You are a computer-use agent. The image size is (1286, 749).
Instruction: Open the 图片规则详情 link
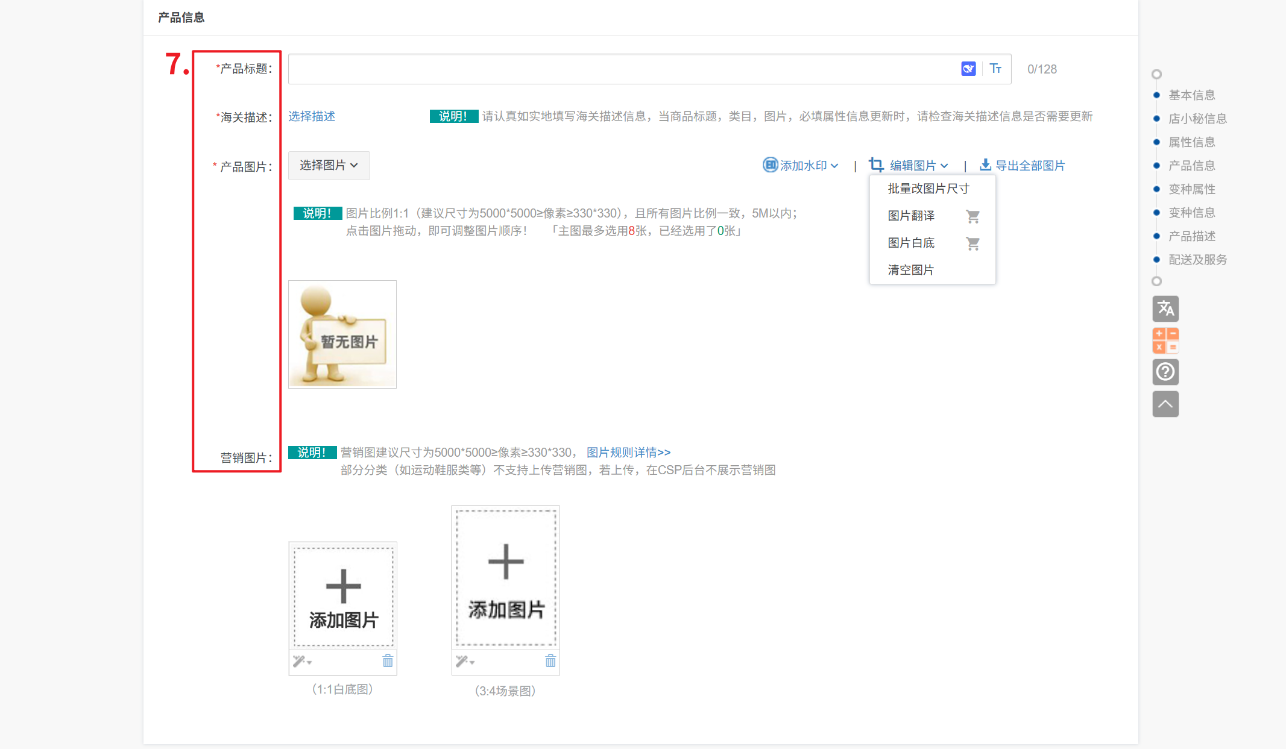628,453
